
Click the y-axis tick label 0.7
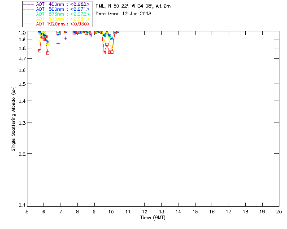[x=22, y=59]
